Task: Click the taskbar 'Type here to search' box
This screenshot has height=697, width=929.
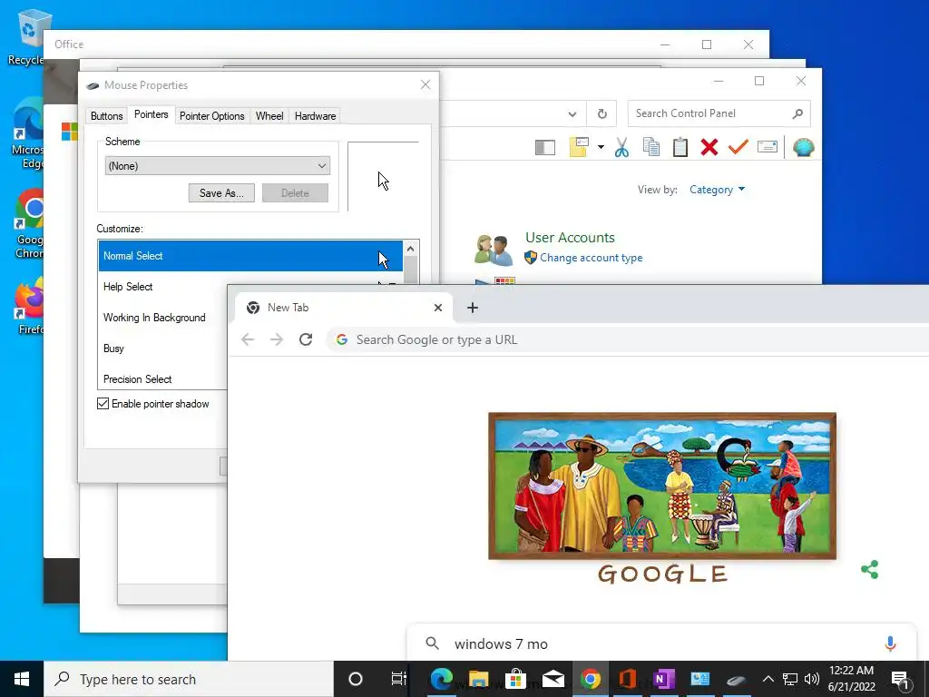Action: [x=189, y=679]
